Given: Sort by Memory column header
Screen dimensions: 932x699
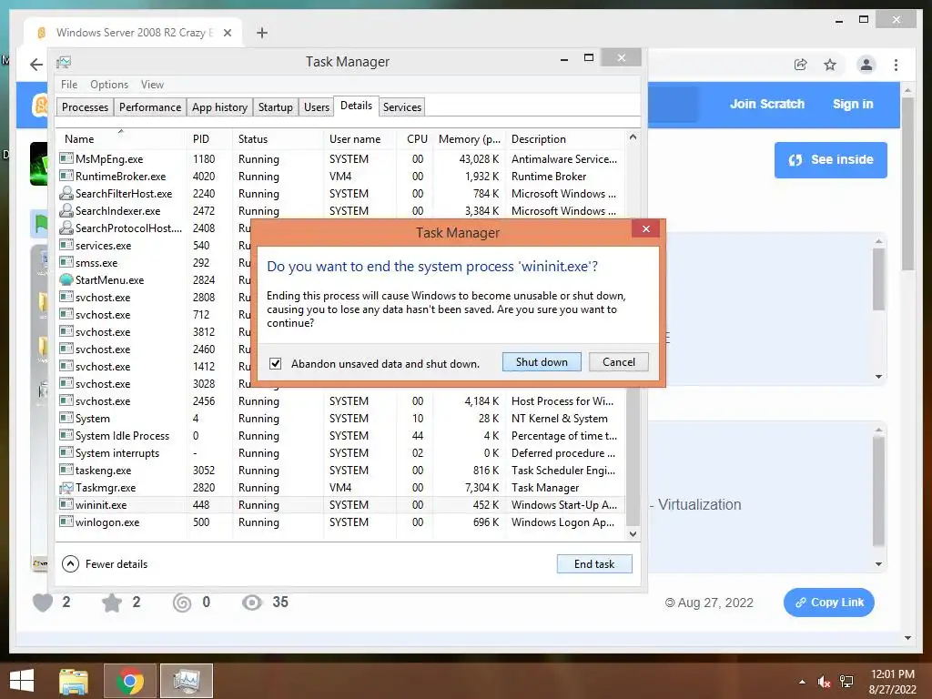Looking at the screenshot, I should click(x=470, y=139).
